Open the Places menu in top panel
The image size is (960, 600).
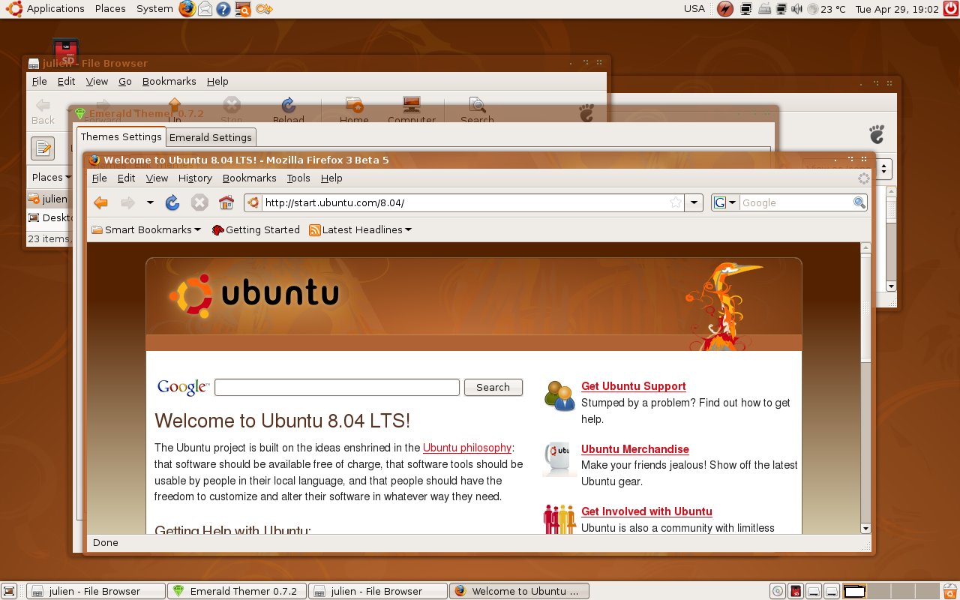(x=110, y=9)
